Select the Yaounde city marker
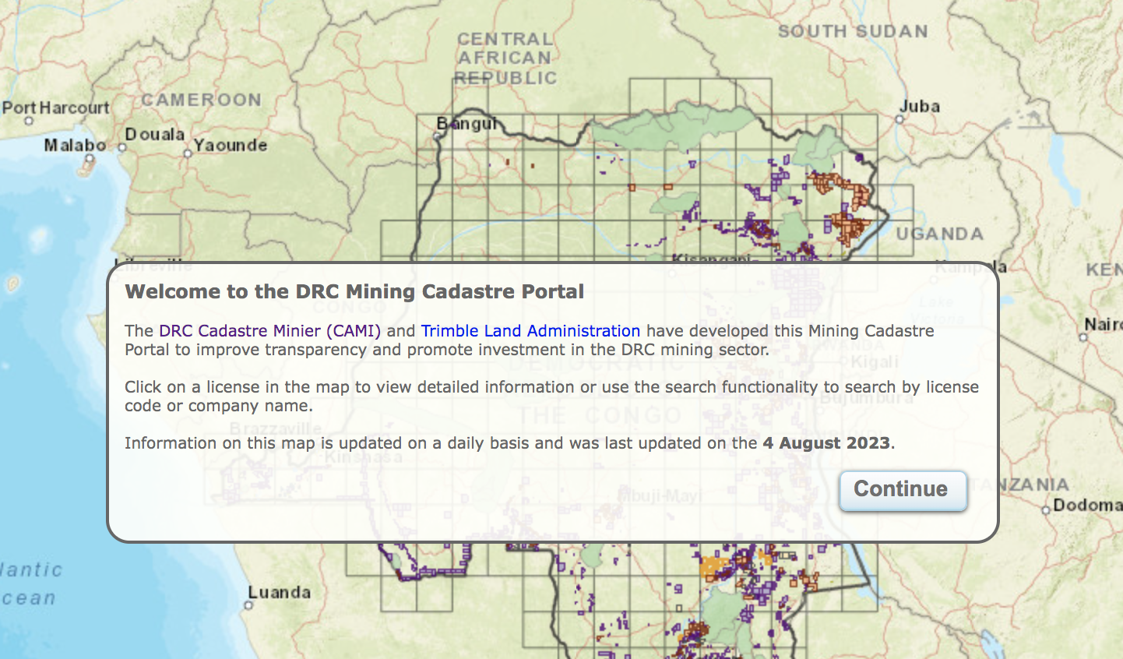1123x659 pixels. point(188,154)
